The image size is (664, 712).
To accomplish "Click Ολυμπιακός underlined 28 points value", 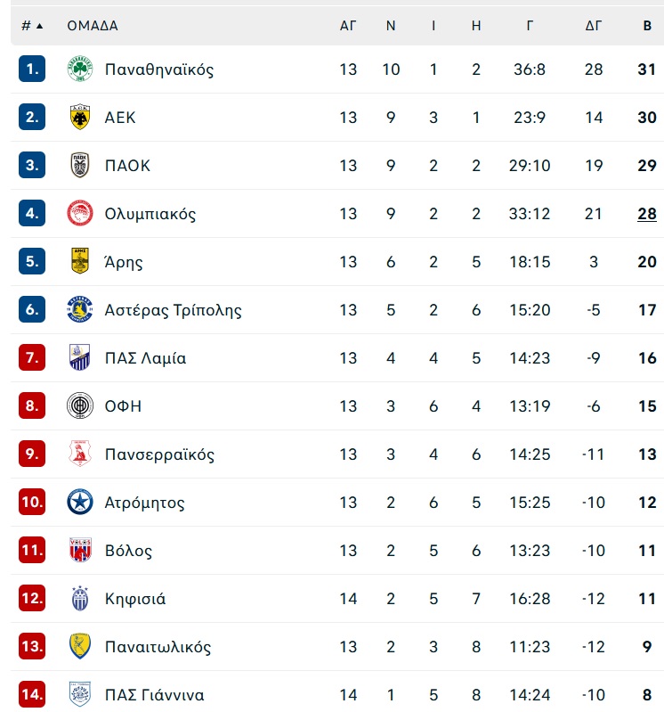I will click(x=647, y=214).
